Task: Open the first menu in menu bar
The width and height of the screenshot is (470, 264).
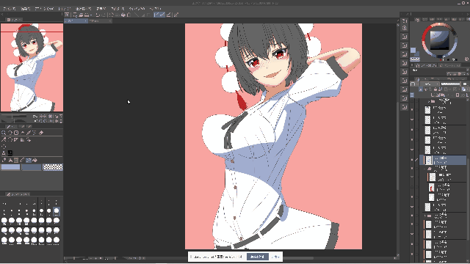Action: pyautogui.click(x=9, y=9)
